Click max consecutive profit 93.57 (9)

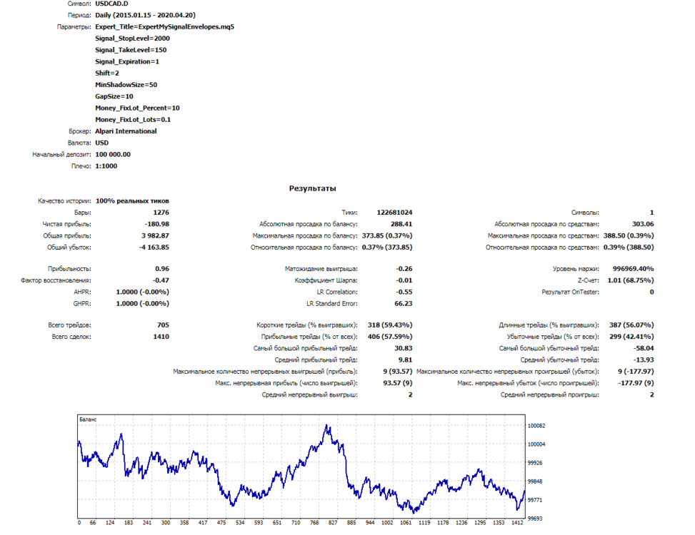(398, 383)
